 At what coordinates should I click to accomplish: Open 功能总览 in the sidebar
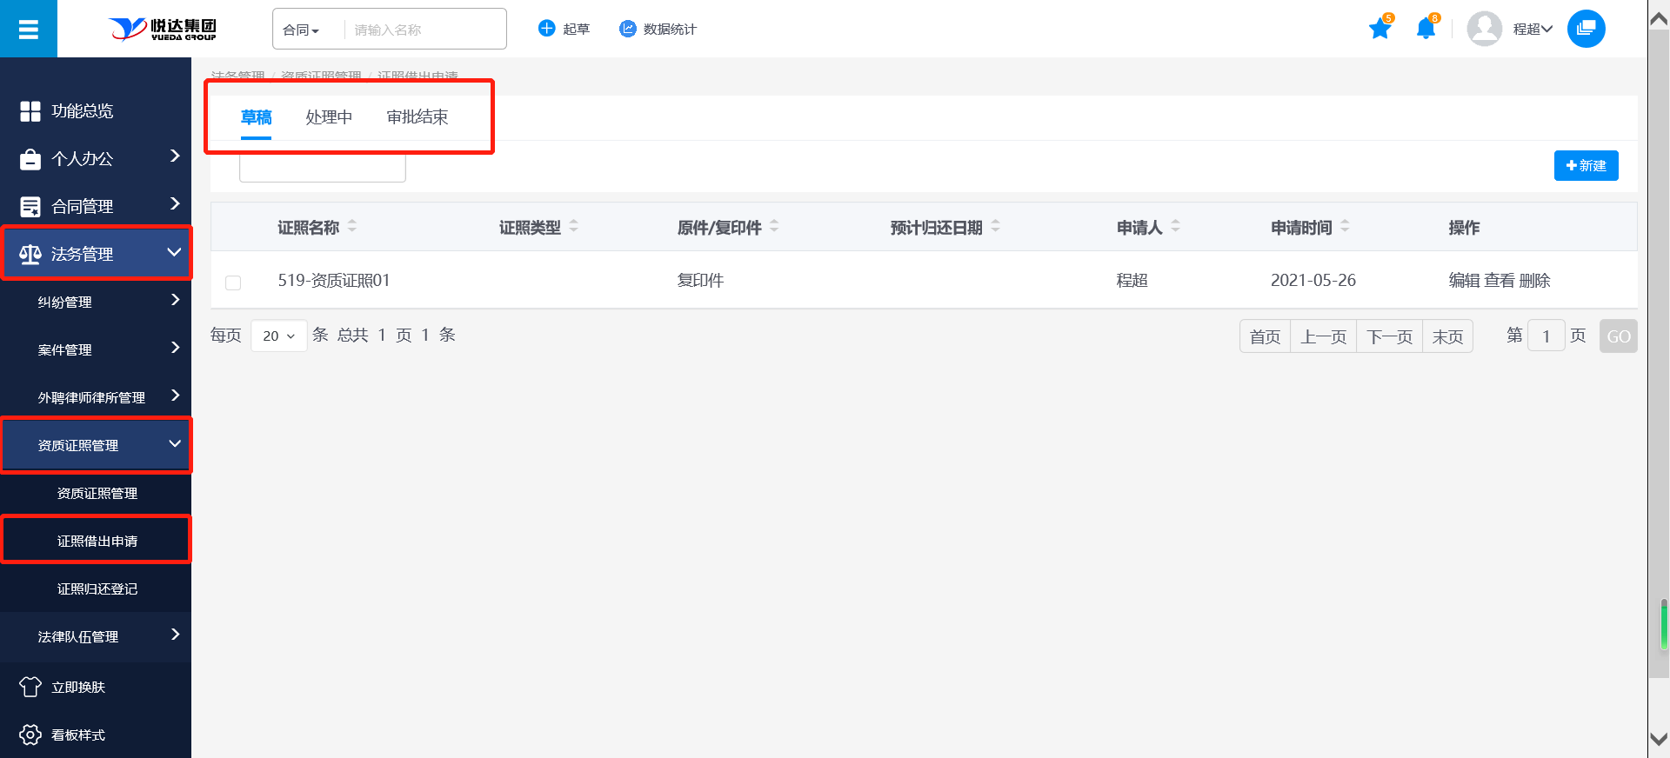pyautogui.click(x=83, y=111)
